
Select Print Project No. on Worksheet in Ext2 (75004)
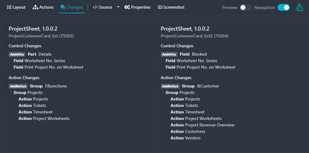coord(200,67)
